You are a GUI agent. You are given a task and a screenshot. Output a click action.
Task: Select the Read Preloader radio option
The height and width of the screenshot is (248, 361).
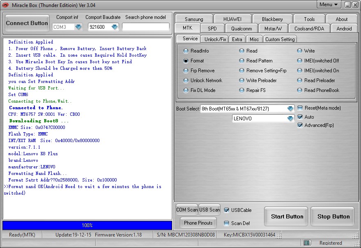click(316, 80)
